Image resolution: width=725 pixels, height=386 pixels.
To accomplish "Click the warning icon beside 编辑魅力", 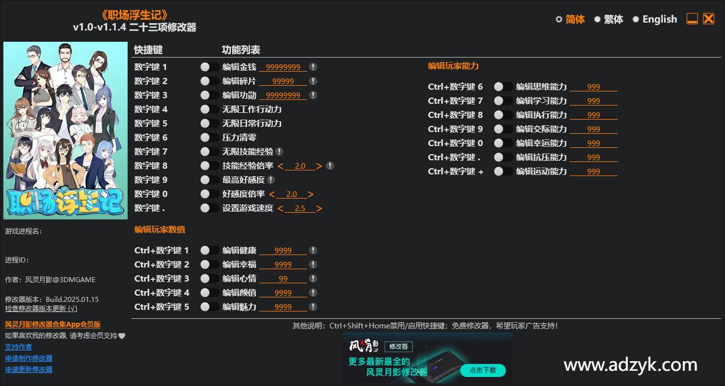I will click(312, 306).
